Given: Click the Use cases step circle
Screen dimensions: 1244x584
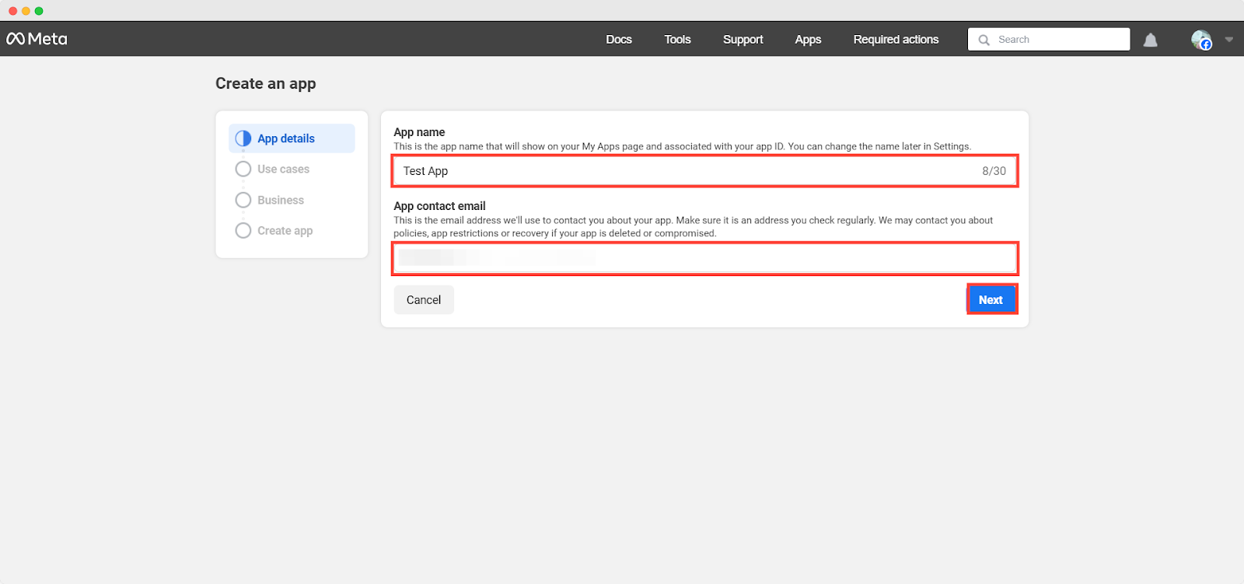Looking at the screenshot, I should click(x=243, y=169).
